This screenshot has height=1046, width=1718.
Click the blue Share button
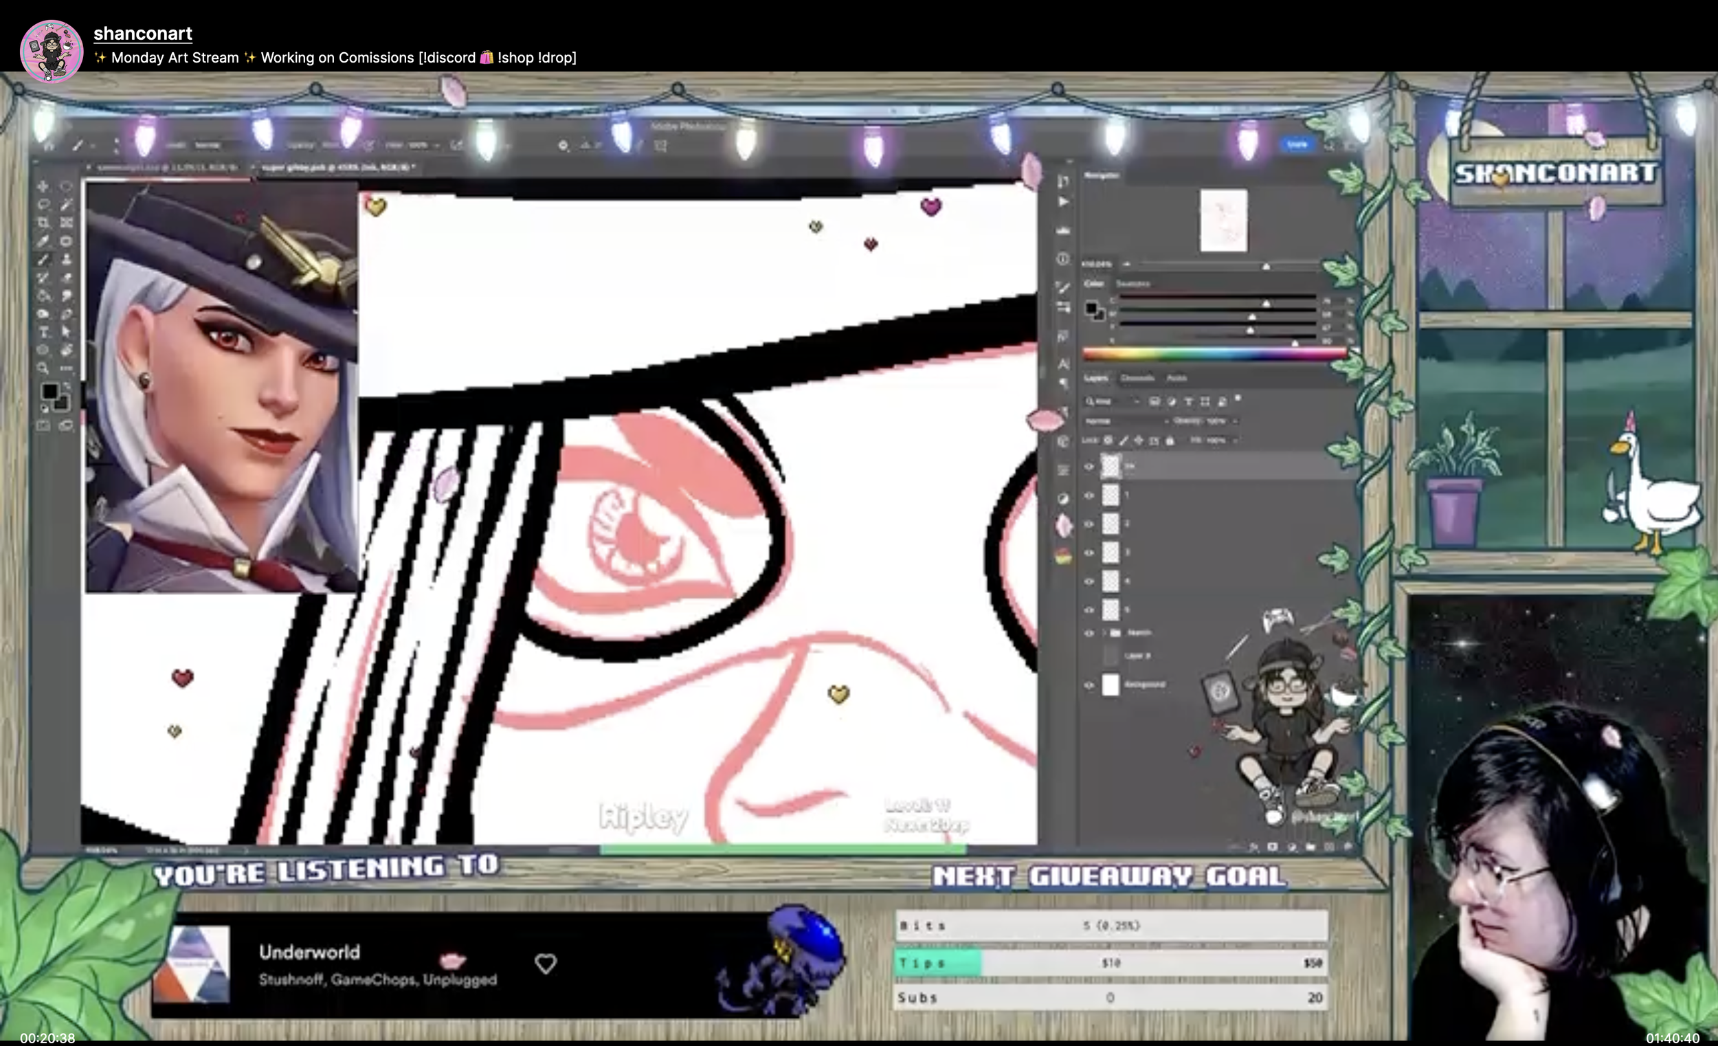coord(1297,144)
